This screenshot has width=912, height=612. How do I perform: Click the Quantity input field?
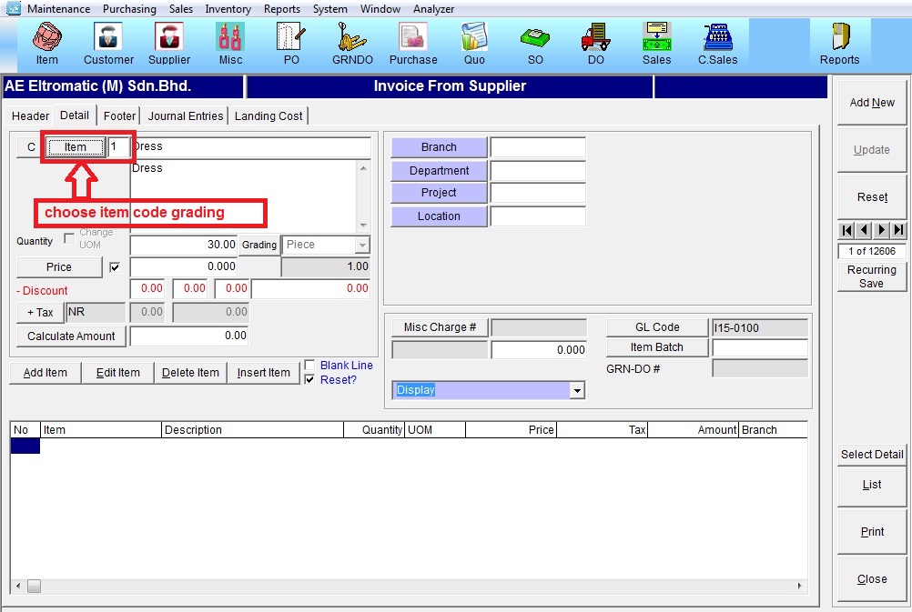point(185,246)
